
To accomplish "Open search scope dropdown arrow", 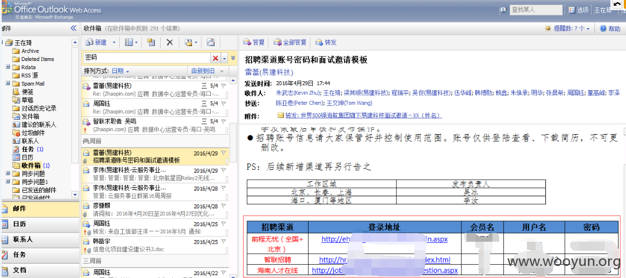I will point(224,58).
